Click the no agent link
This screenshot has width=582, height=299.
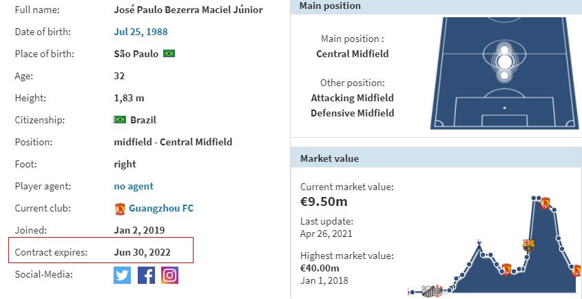click(134, 186)
